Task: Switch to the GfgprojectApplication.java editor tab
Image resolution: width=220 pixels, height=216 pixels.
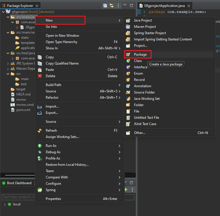Action: pos(164,6)
